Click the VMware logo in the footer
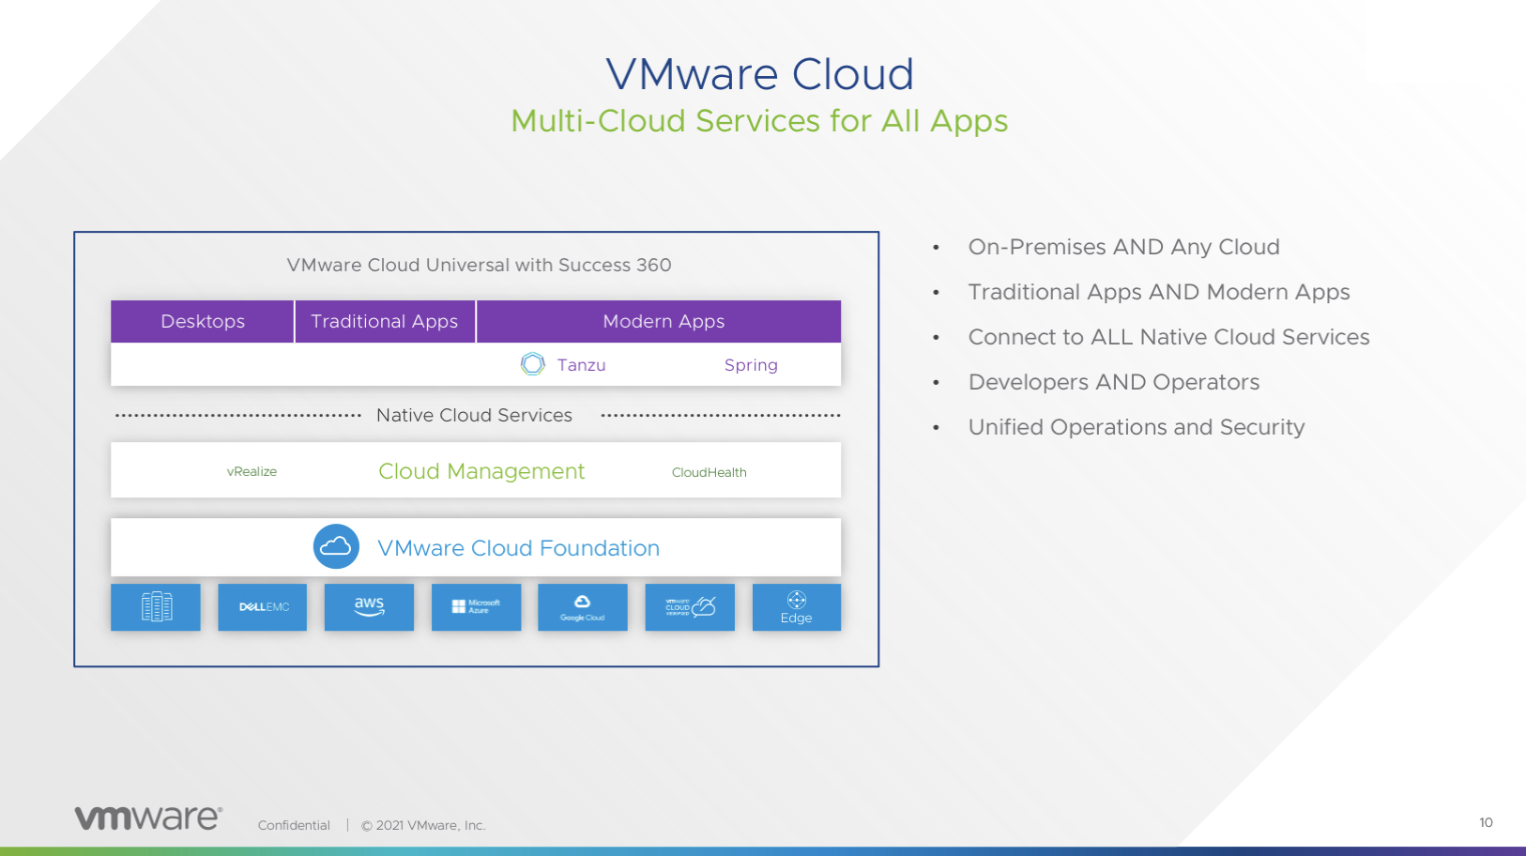 [148, 818]
